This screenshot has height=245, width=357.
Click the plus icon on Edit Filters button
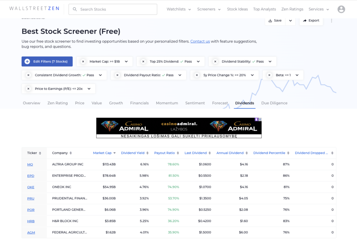pos(27,61)
